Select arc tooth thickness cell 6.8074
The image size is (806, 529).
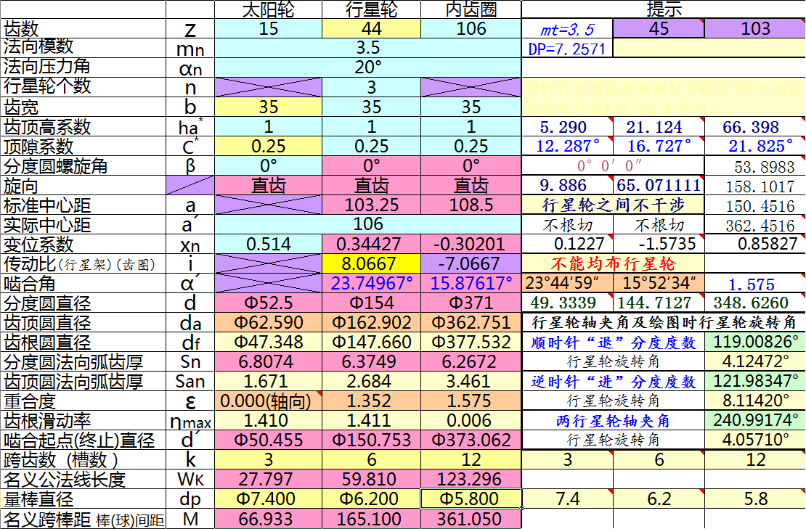pyautogui.click(x=269, y=361)
